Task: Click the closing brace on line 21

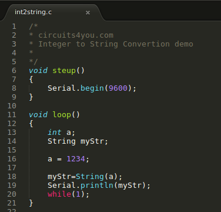Action: [31, 203]
